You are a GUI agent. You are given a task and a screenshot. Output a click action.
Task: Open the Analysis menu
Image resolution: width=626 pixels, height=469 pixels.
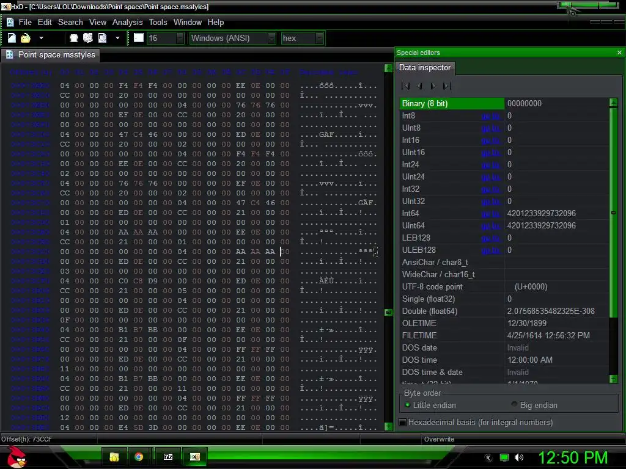click(127, 23)
